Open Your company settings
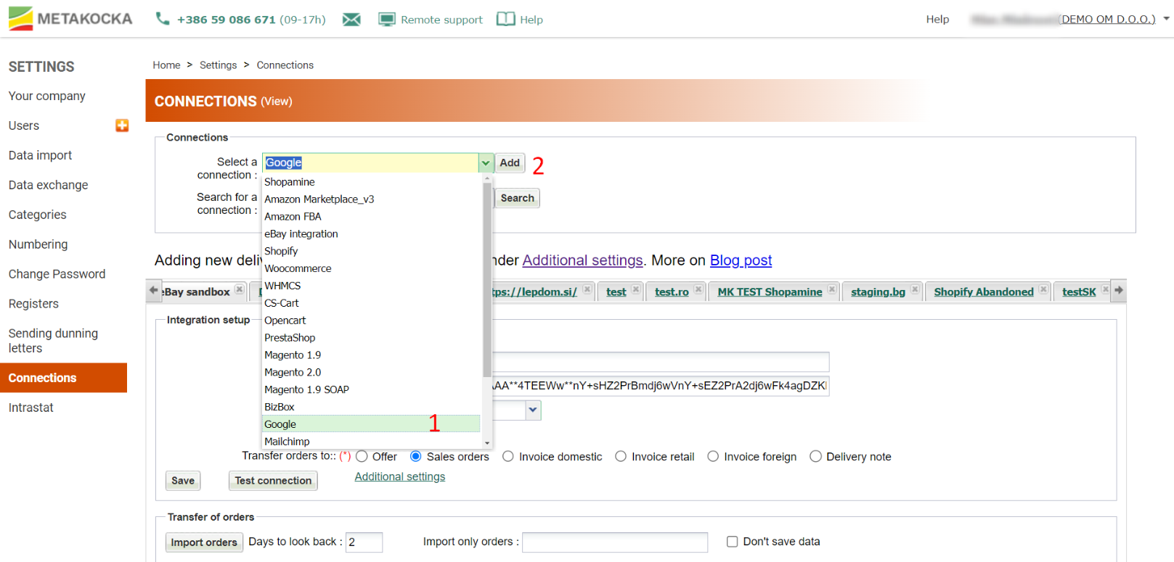 coord(46,96)
